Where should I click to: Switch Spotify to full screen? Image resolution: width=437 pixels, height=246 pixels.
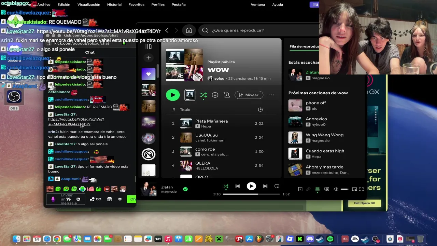click(x=362, y=189)
